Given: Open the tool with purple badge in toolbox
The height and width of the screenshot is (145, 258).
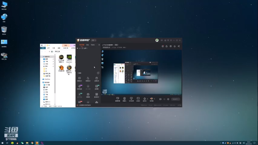Looking at the screenshot, I should (79, 87).
